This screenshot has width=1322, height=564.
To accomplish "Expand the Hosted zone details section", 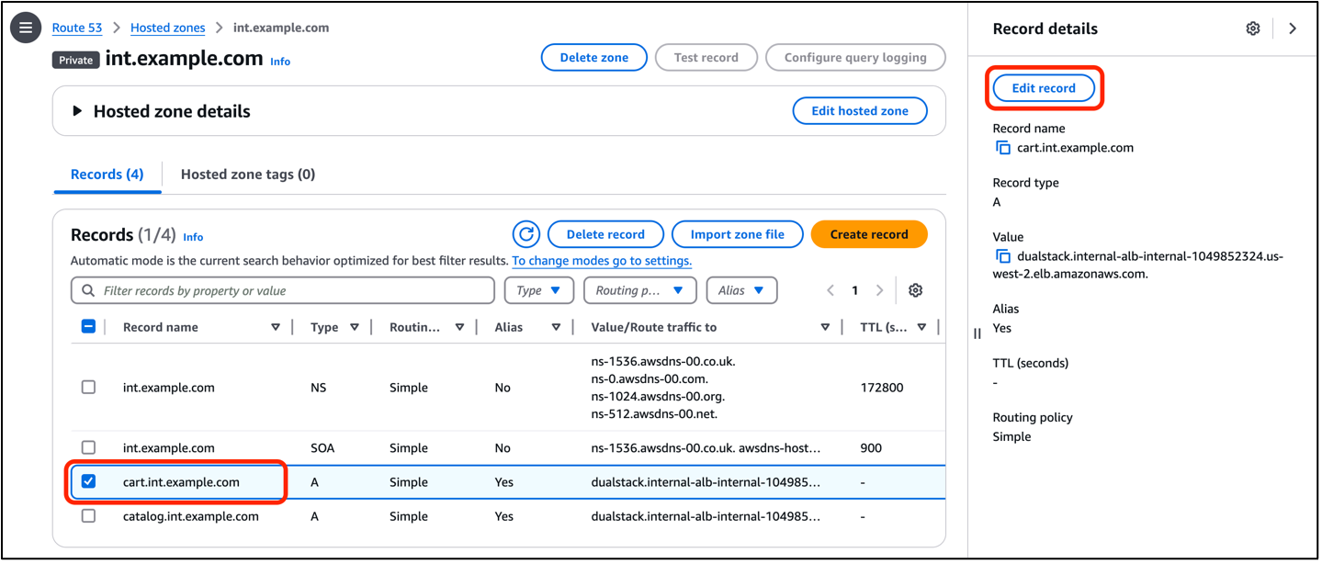I will (77, 111).
